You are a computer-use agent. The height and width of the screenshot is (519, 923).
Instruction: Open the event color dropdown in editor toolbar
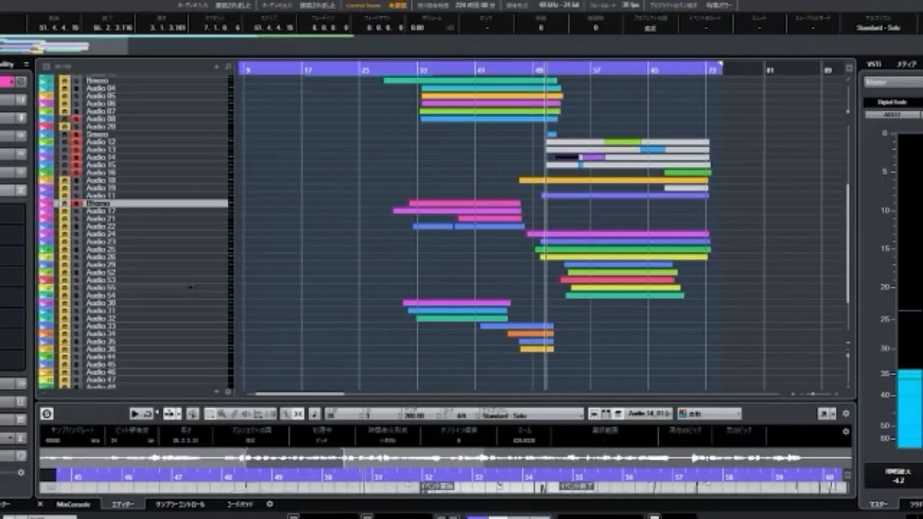click(x=710, y=414)
